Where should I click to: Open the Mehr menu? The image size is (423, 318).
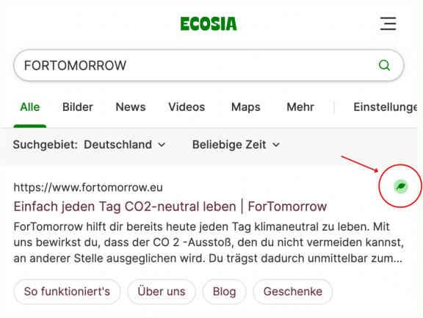coord(300,107)
